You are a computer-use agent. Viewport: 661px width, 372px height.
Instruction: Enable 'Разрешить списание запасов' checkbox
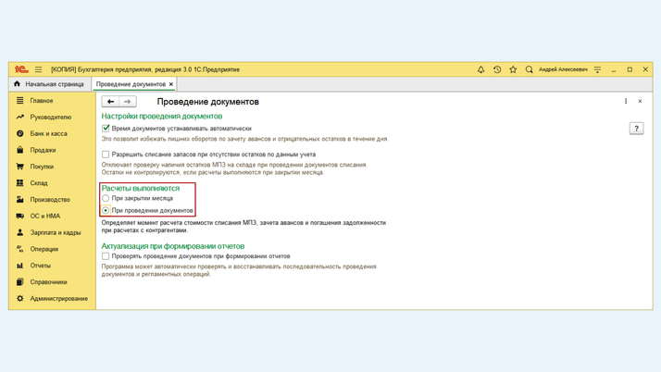click(x=106, y=155)
